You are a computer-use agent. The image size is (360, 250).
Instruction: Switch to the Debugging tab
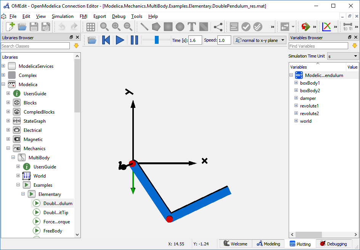pyautogui.click(x=333, y=244)
